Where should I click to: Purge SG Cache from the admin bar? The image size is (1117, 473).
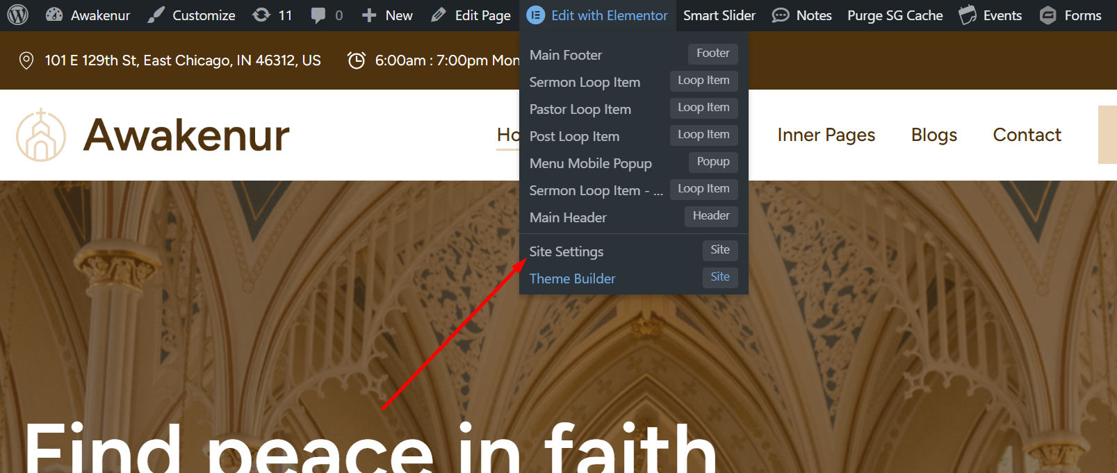pyautogui.click(x=895, y=15)
